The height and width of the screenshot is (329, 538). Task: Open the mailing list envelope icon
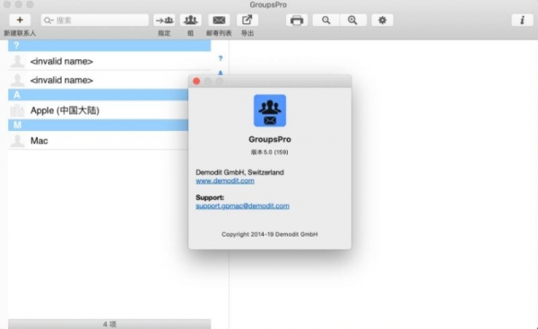(x=219, y=21)
